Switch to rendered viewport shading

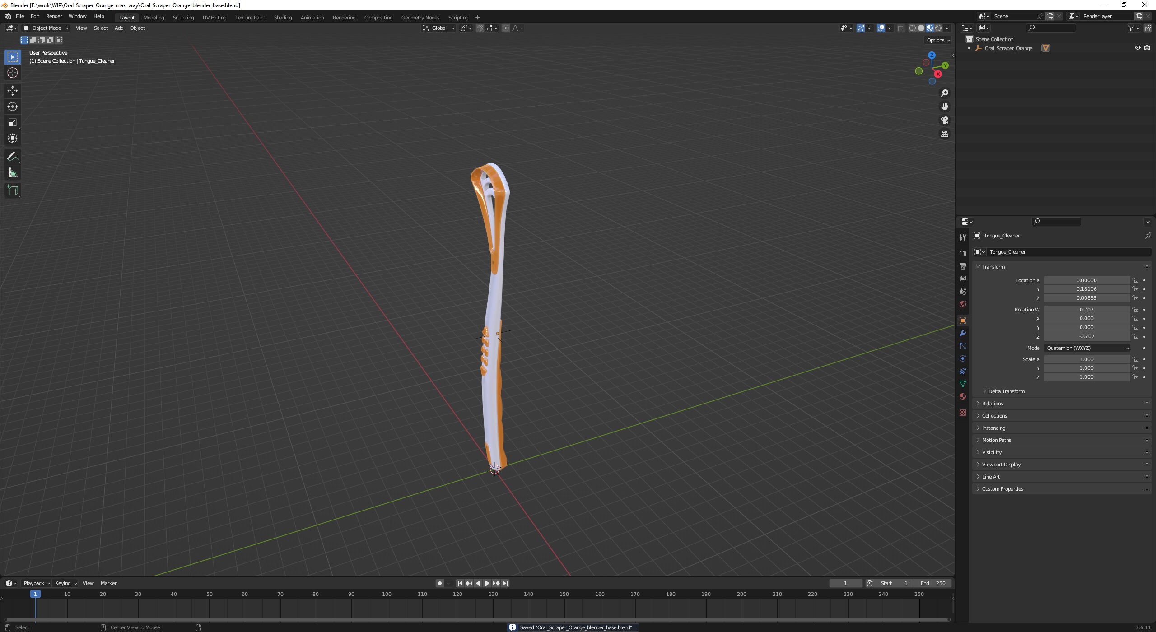coord(938,28)
